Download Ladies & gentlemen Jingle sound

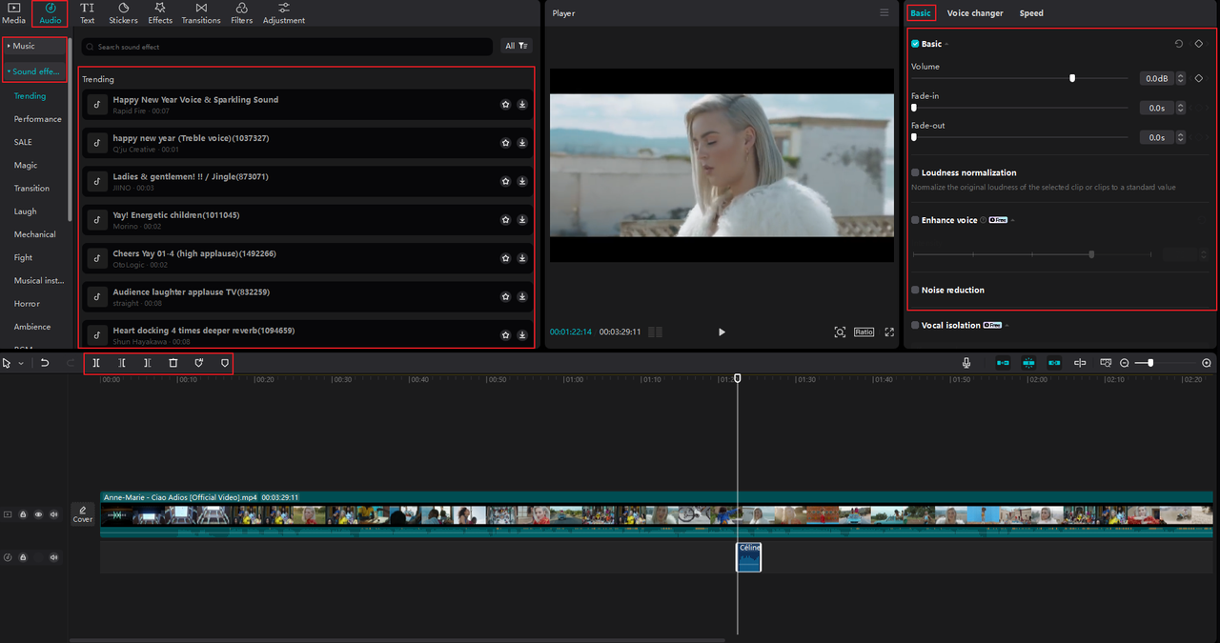tap(522, 182)
